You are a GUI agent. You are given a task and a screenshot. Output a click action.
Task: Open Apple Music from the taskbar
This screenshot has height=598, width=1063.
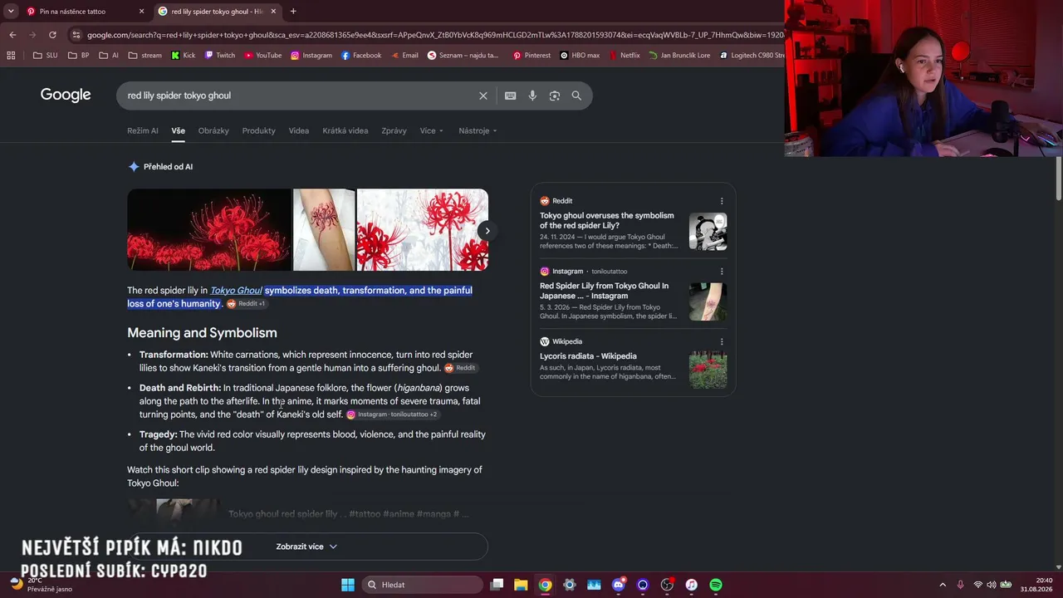[x=691, y=585]
